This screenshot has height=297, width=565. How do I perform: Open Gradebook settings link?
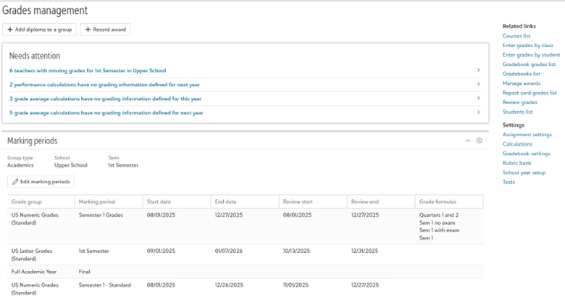click(x=527, y=154)
